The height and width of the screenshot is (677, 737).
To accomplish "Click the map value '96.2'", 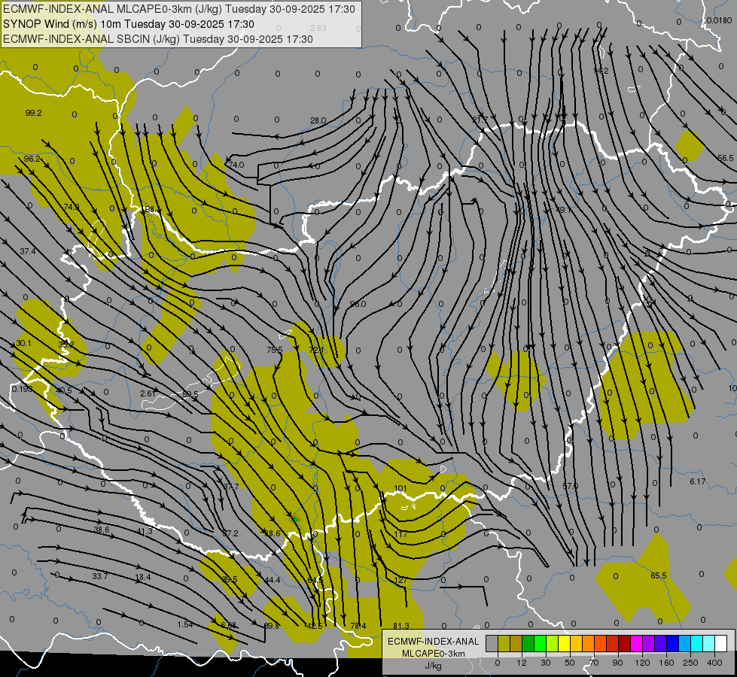I will point(32,159).
